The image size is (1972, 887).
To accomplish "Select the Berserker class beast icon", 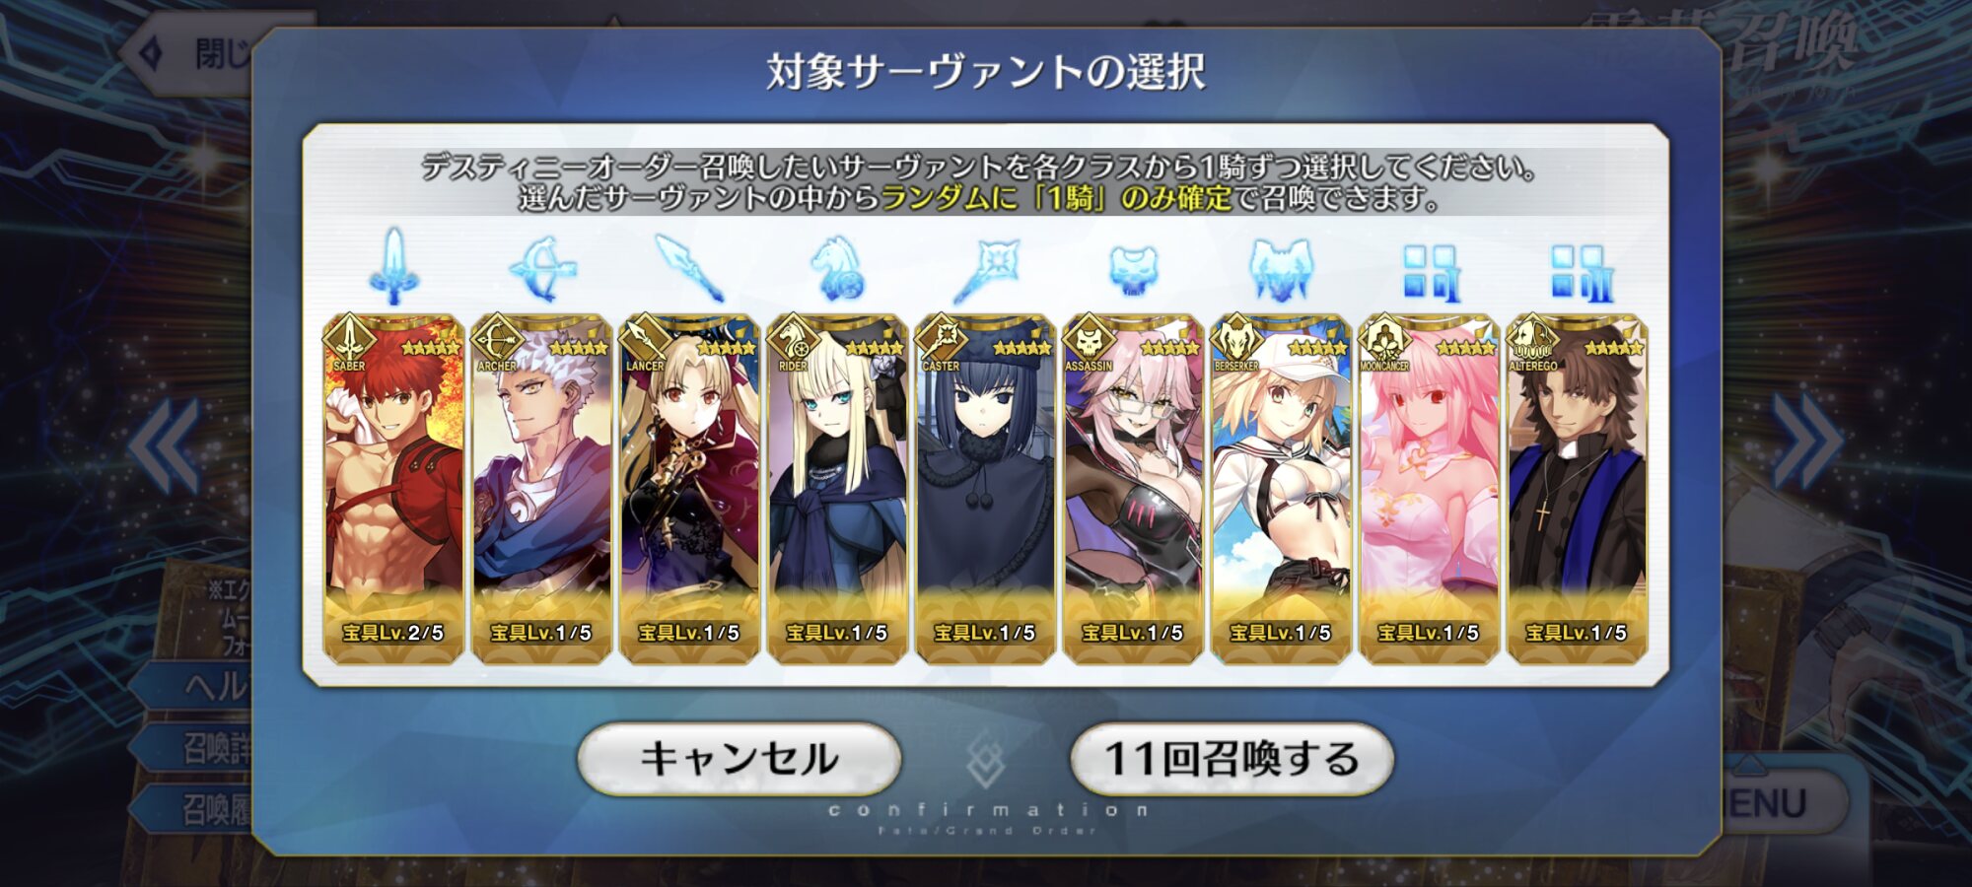I will (1281, 269).
